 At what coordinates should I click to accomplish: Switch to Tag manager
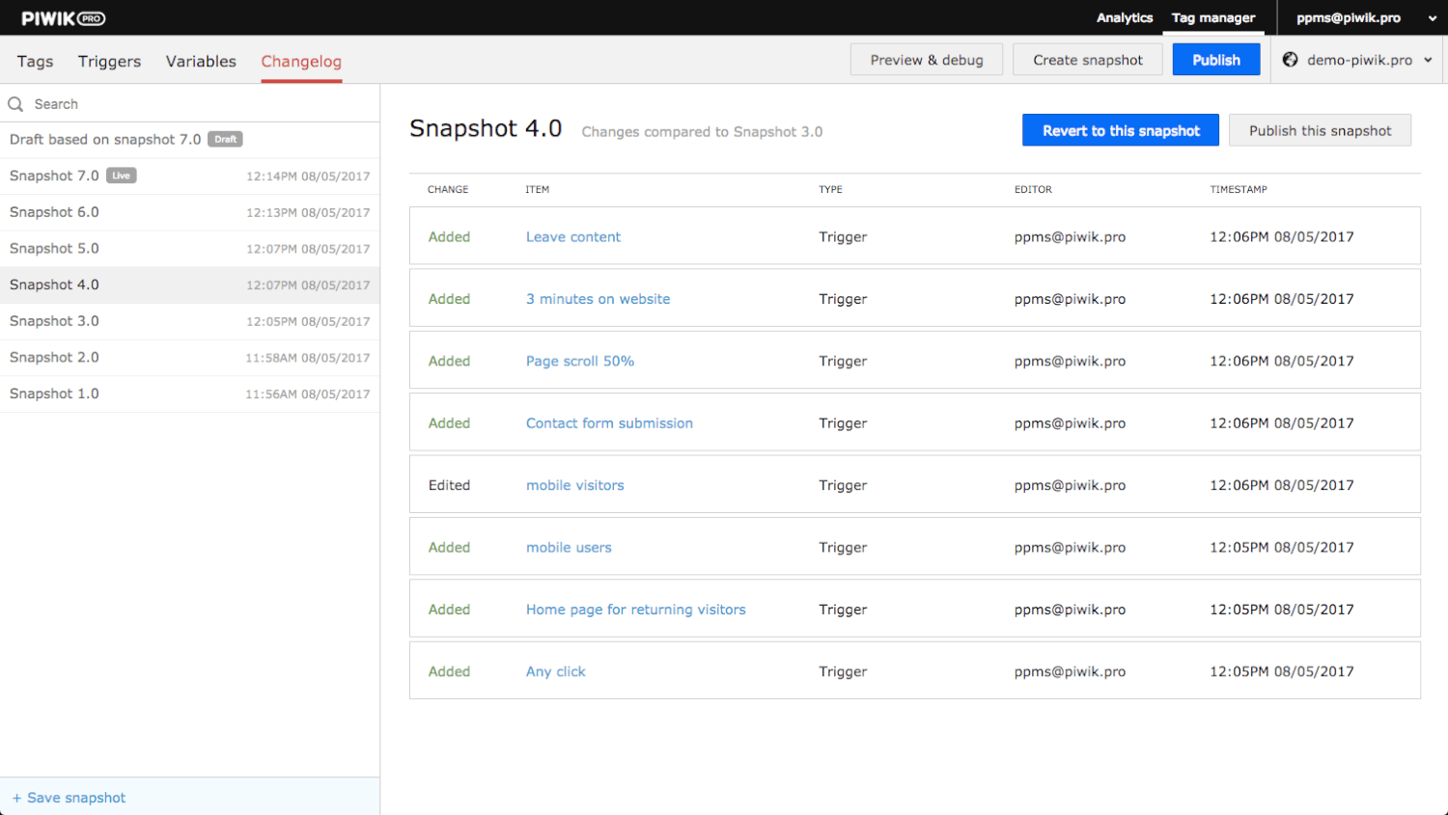pyautogui.click(x=1213, y=17)
